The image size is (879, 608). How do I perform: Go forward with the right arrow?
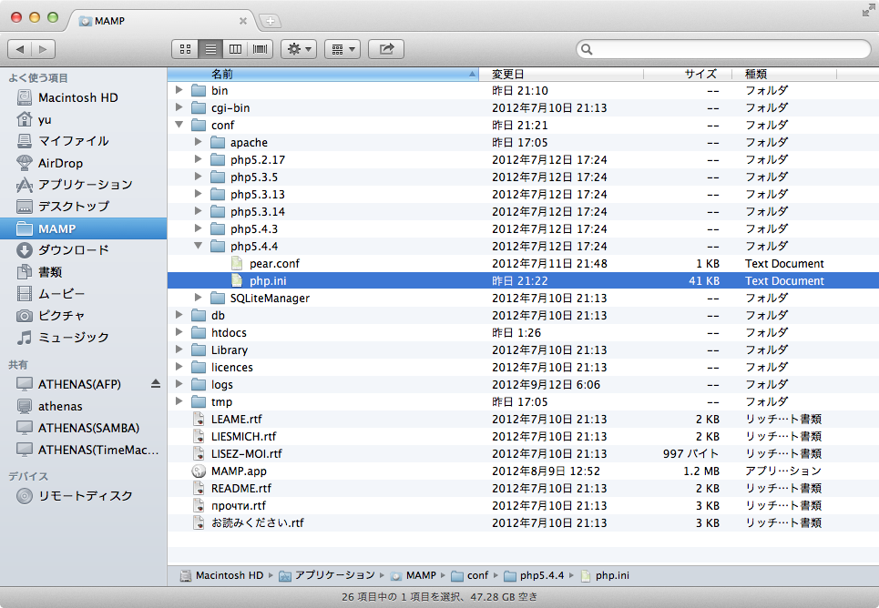43,49
